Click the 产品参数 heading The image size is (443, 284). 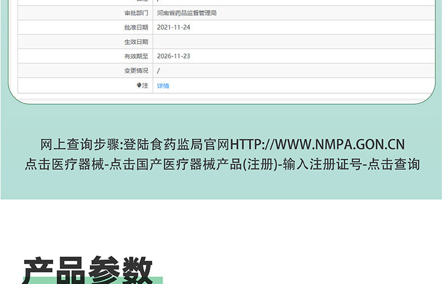[88, 270]
